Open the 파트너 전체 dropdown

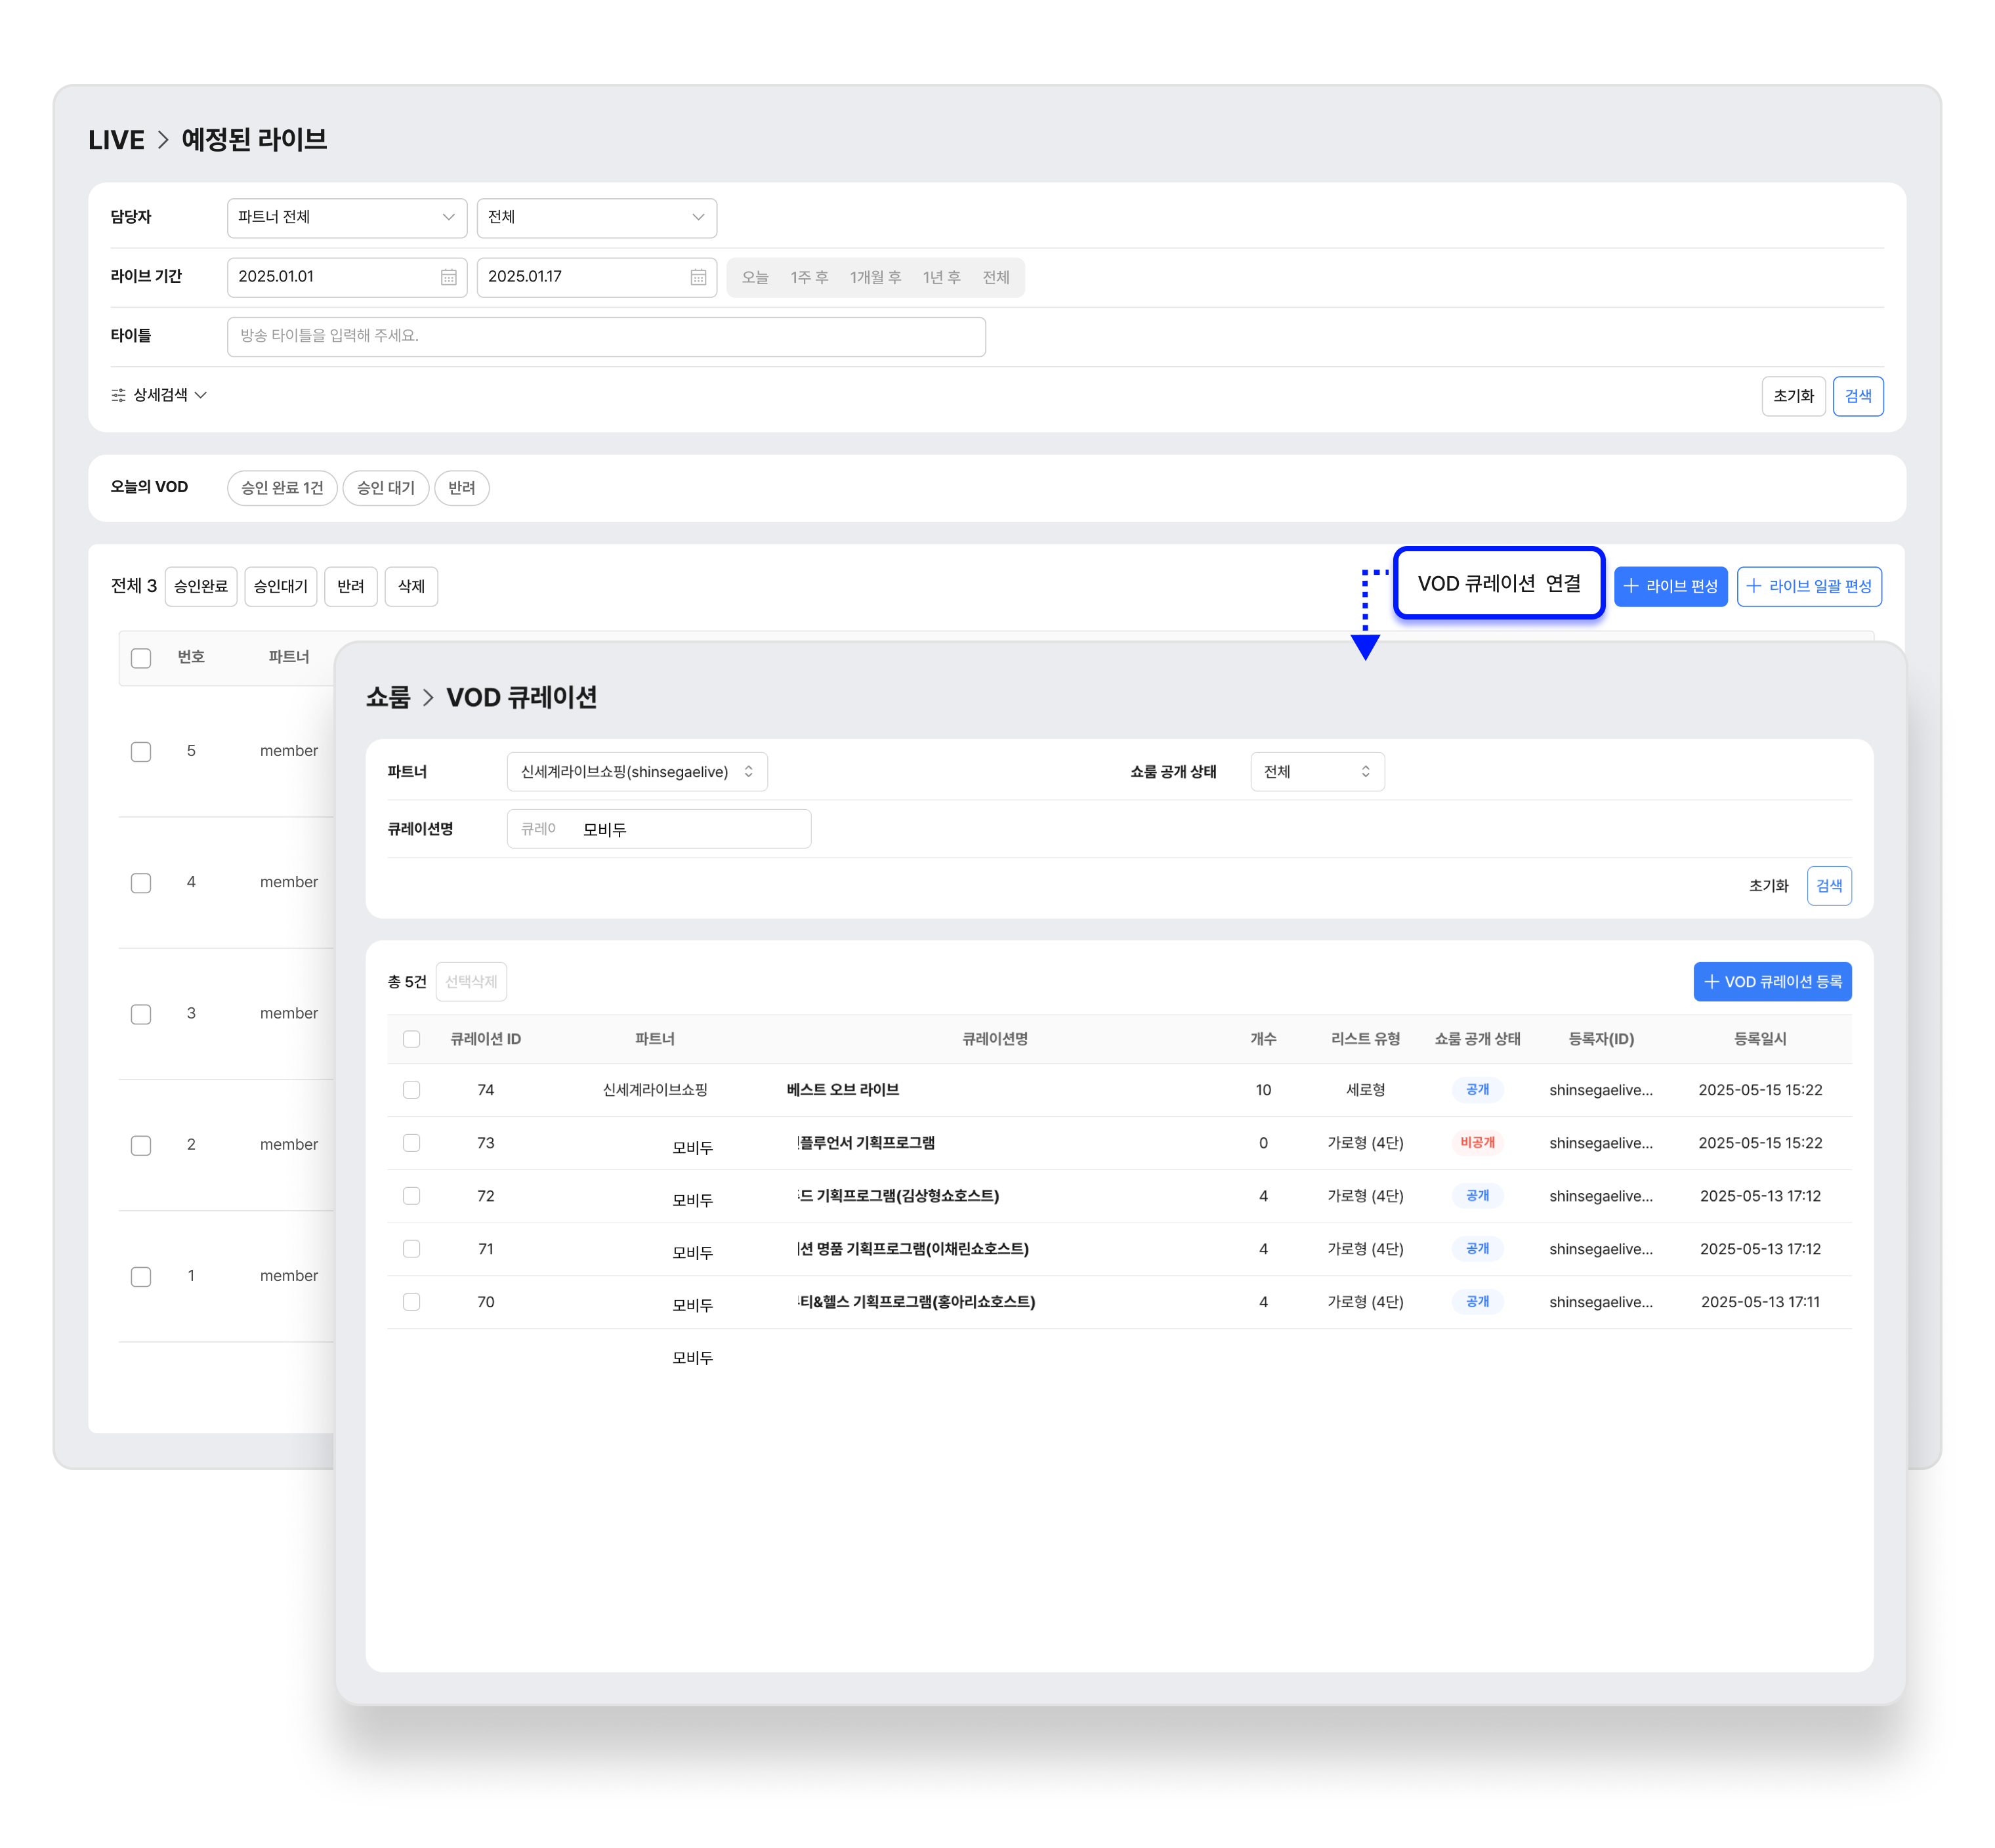347,218
